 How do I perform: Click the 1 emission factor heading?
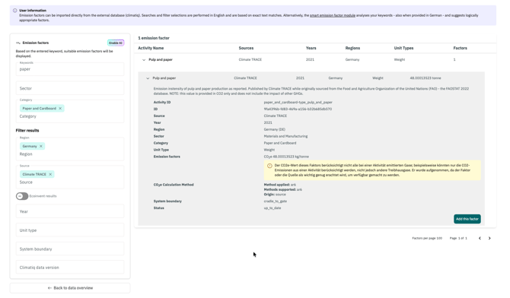pos(154,38)
